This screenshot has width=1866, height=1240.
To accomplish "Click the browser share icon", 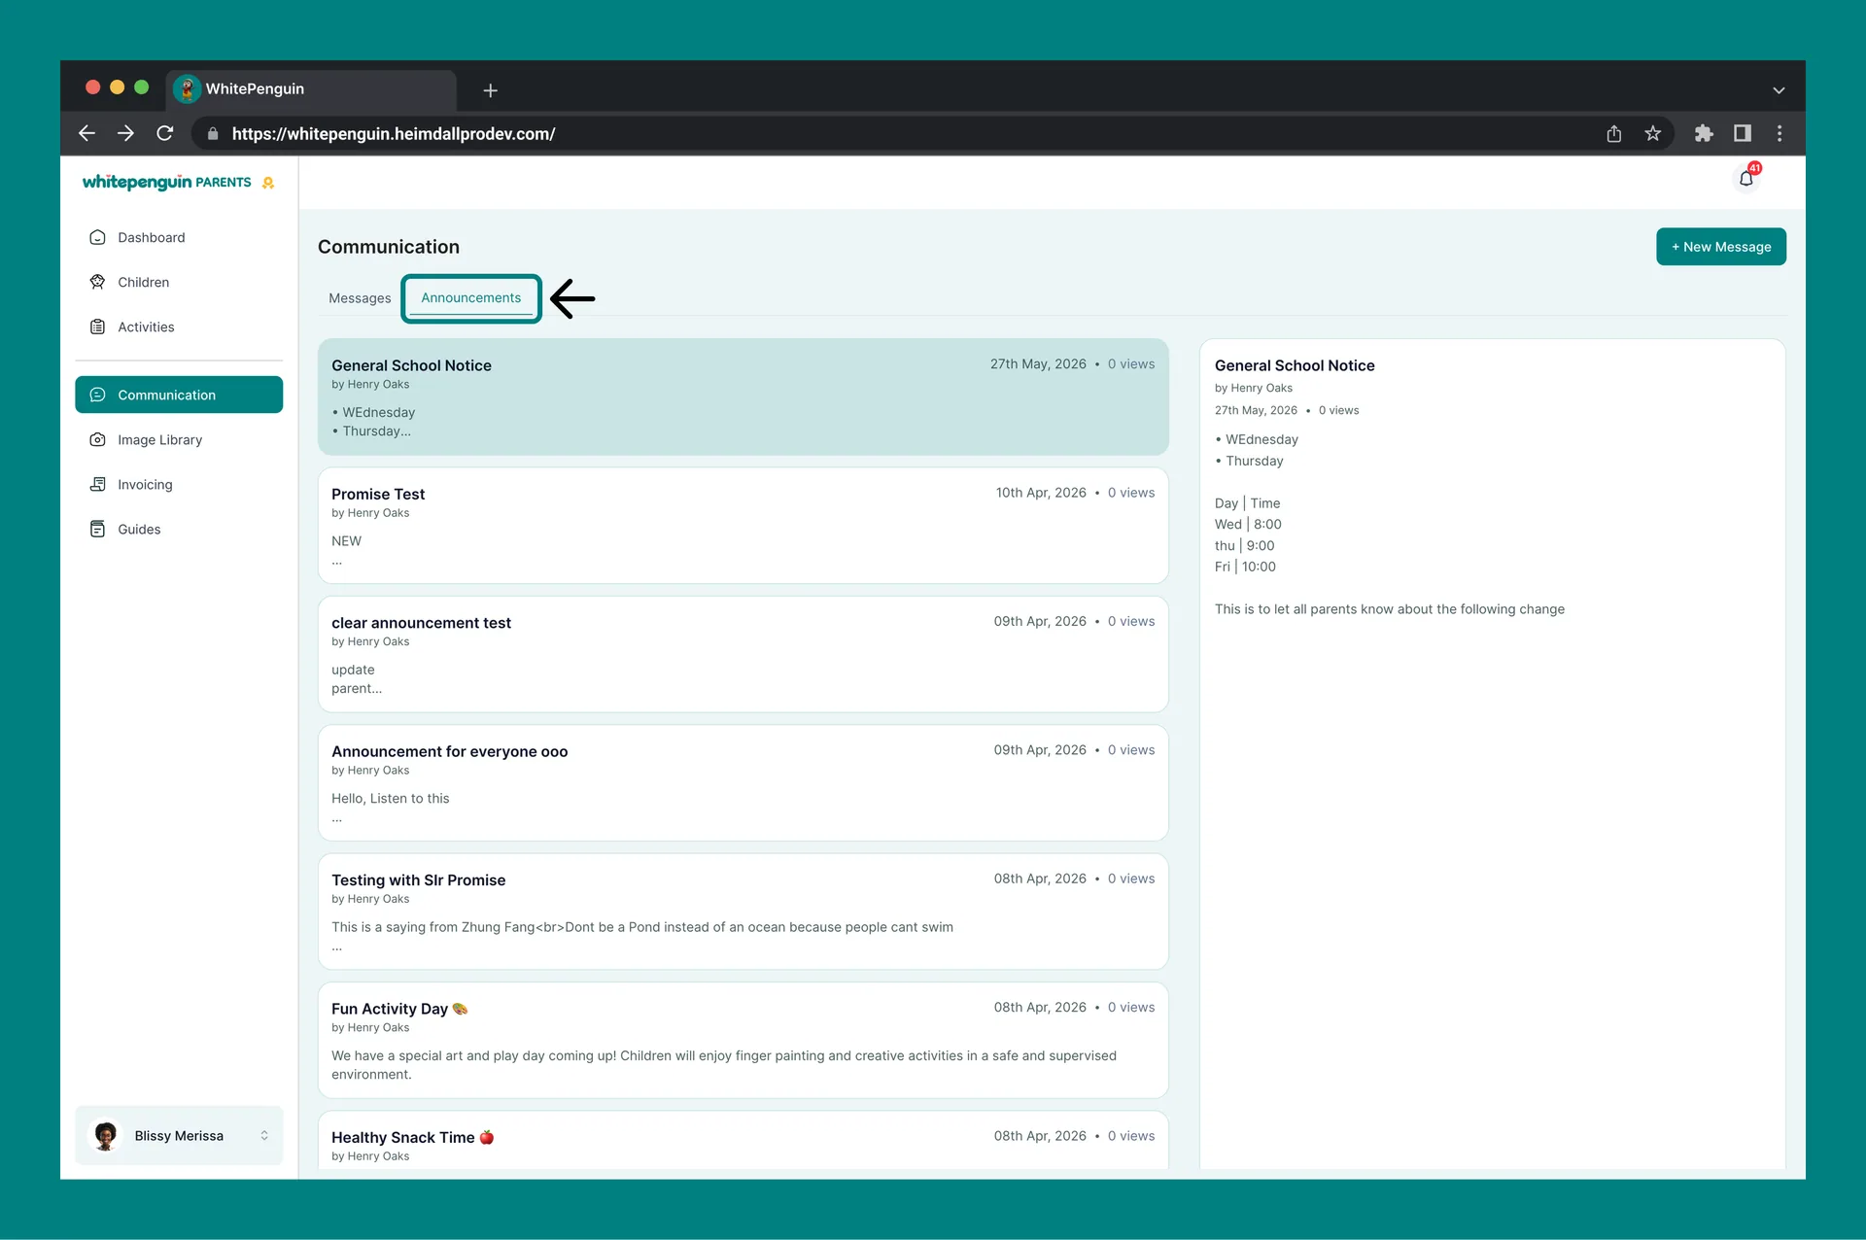I will point(1613,133).
